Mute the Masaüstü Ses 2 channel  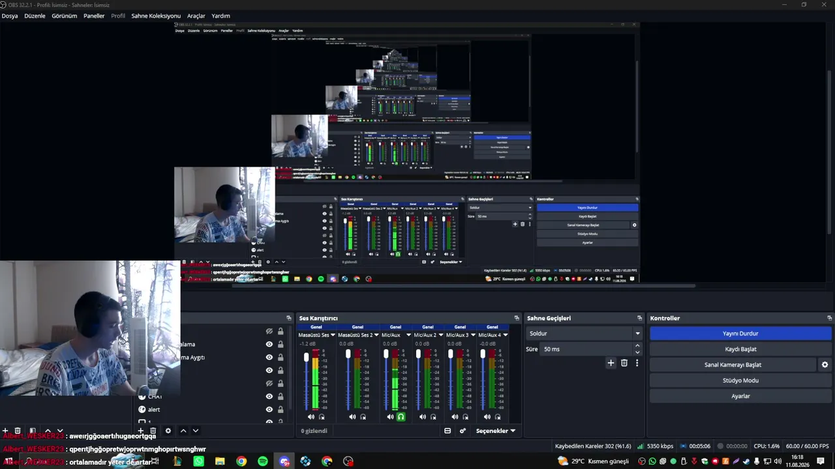tap(352, 417)
